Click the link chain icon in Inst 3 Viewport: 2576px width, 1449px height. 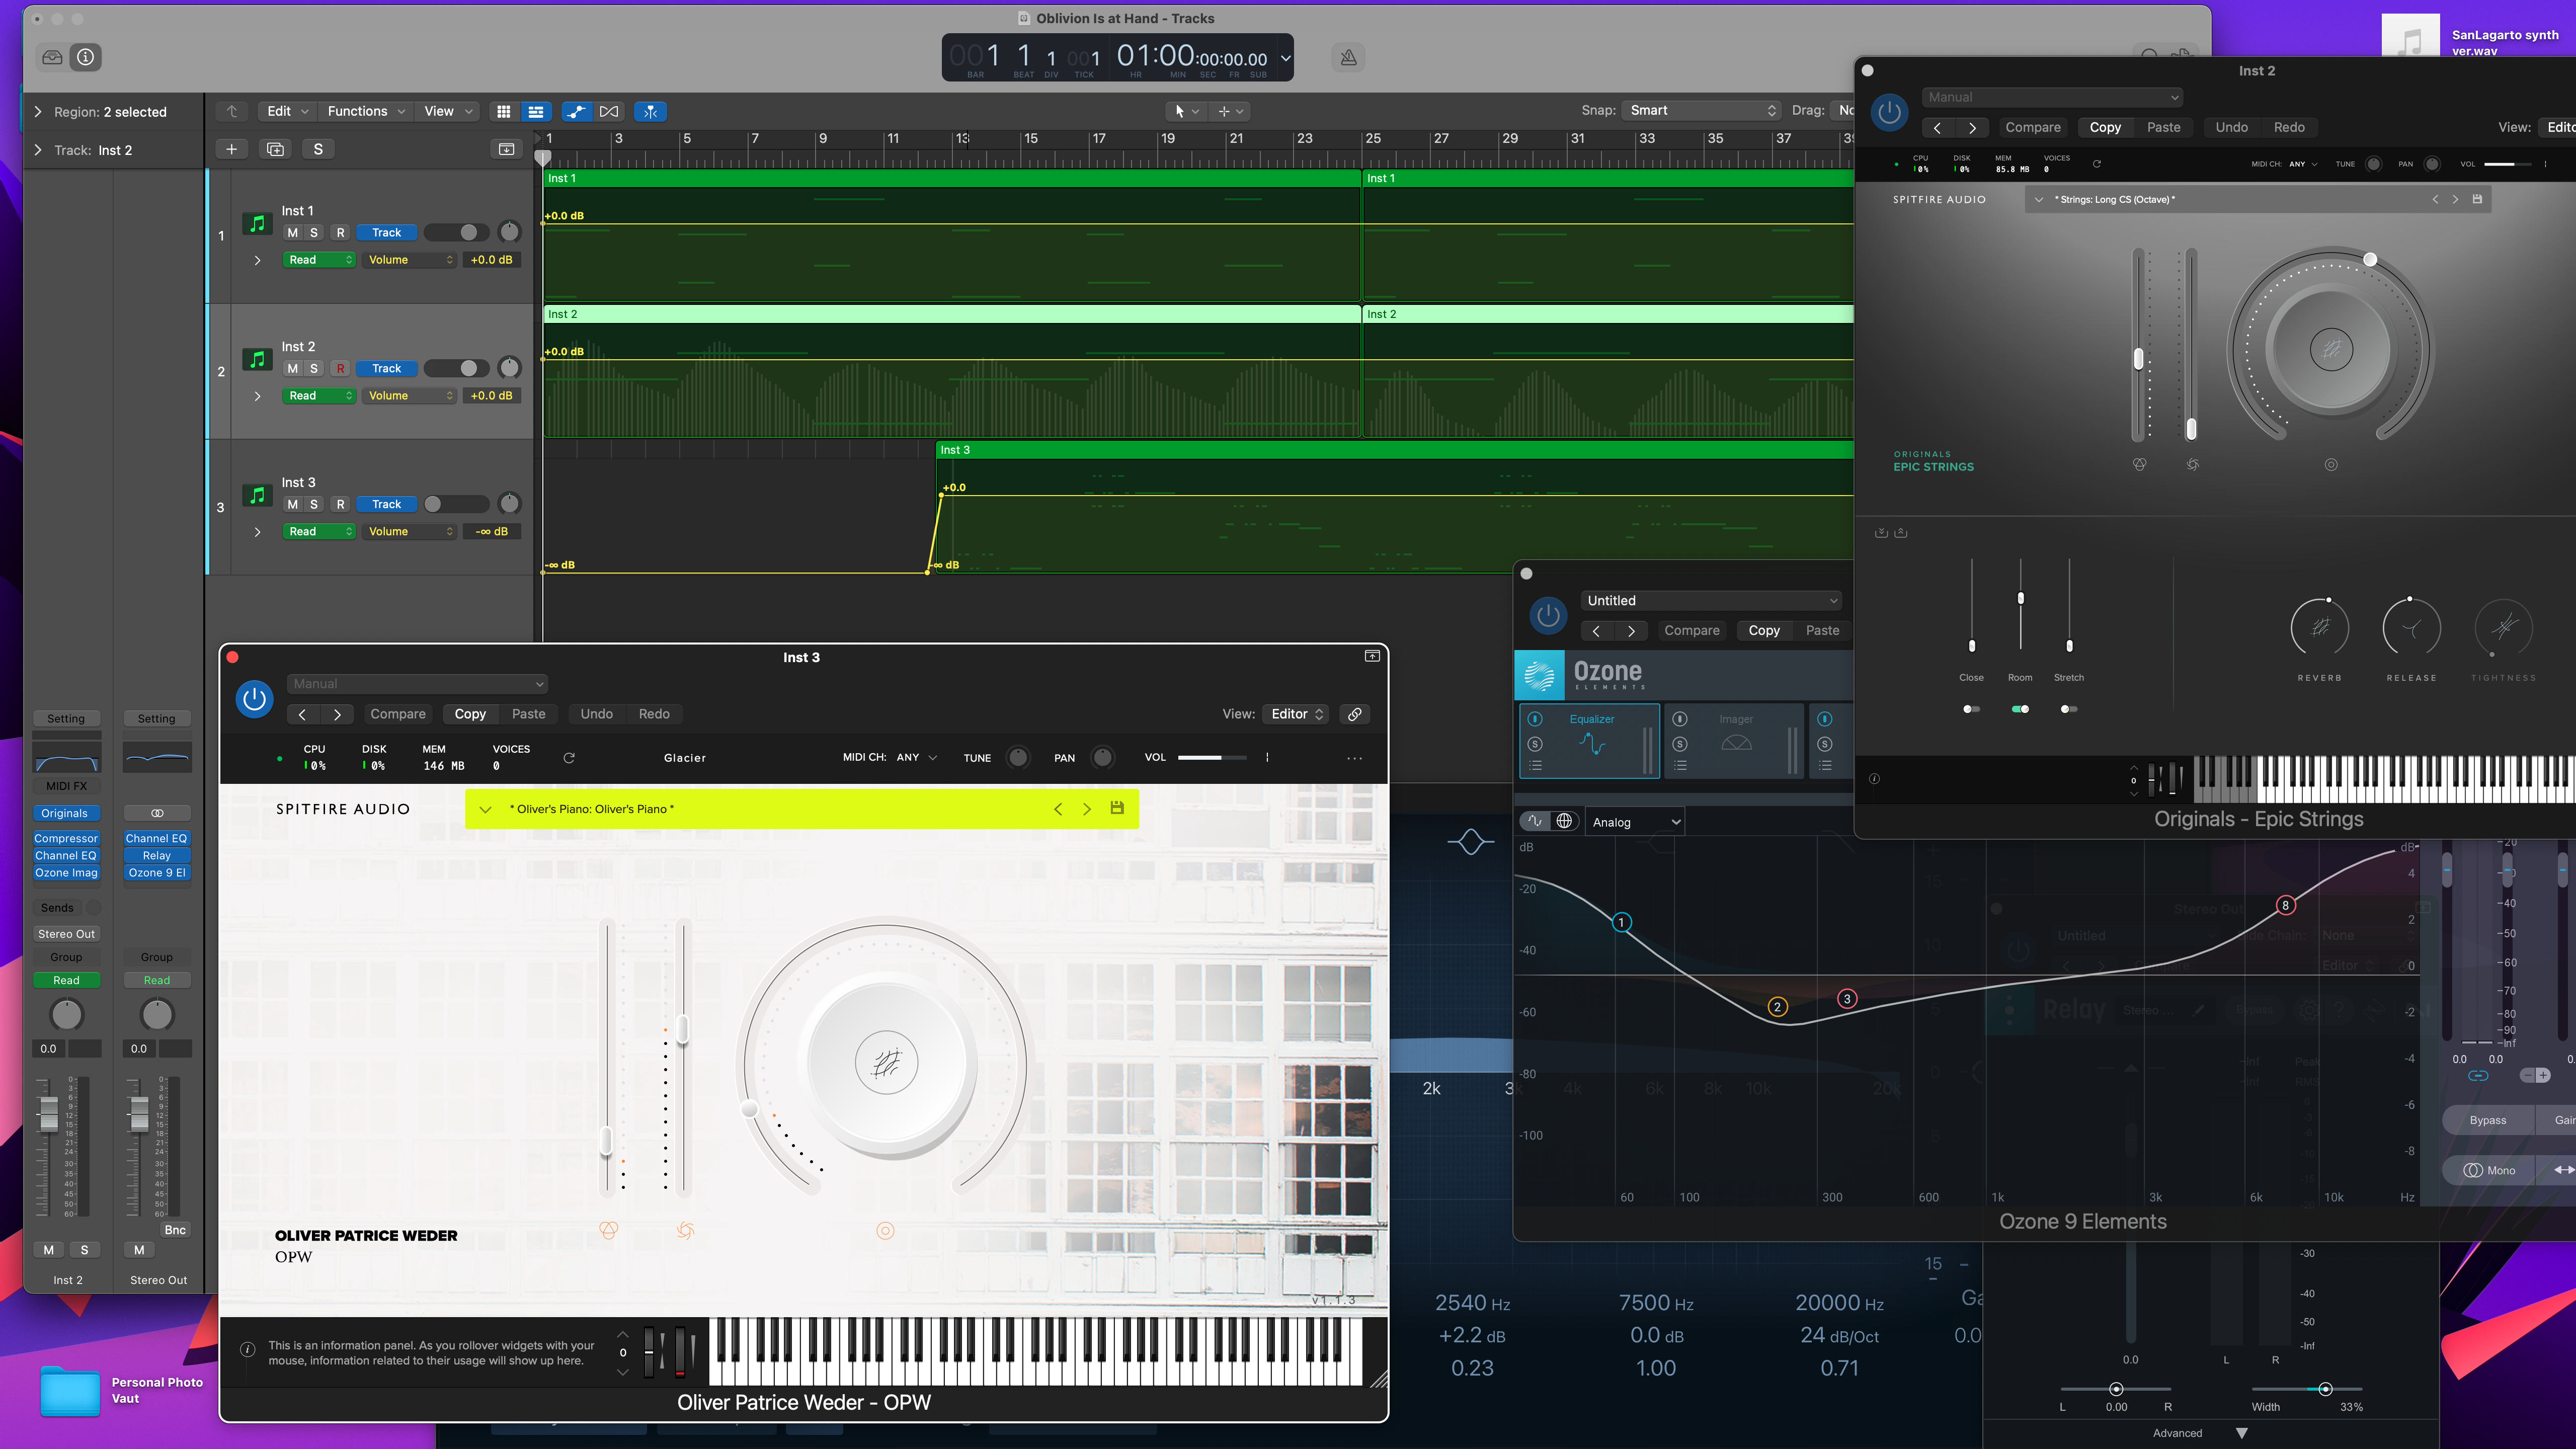click(x=1354, y=714)
